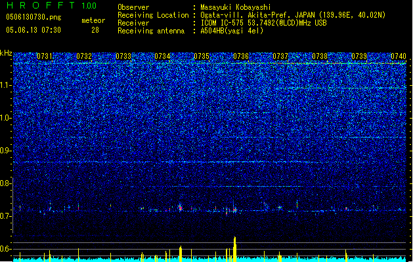The width and height of the screenshot is (413, 262).
Task: Select the Ogata-vill. Akita-Pref. JAPAN location text
Action: click(293, 15)
